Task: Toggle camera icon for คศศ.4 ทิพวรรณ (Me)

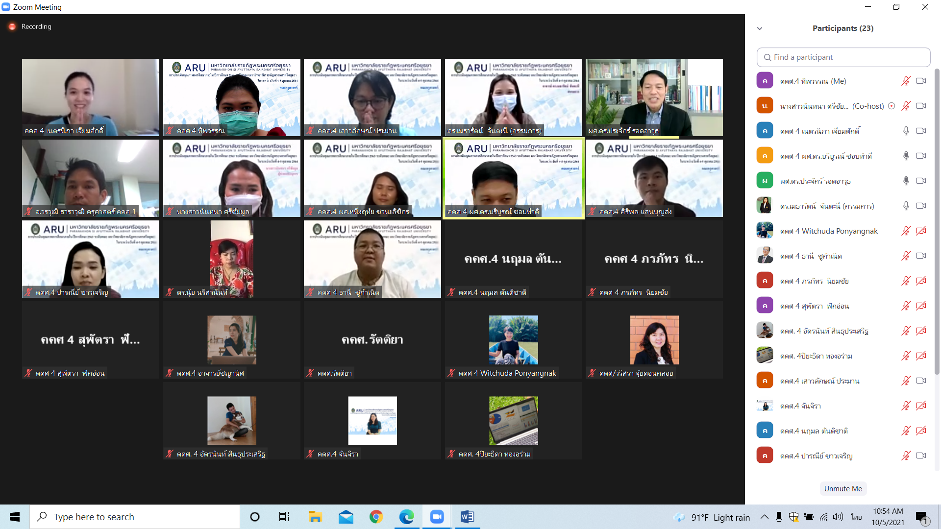Action: 921,81
